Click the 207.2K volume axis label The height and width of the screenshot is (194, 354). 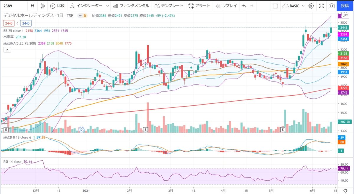pyautogui.click(x=345, y=122)
